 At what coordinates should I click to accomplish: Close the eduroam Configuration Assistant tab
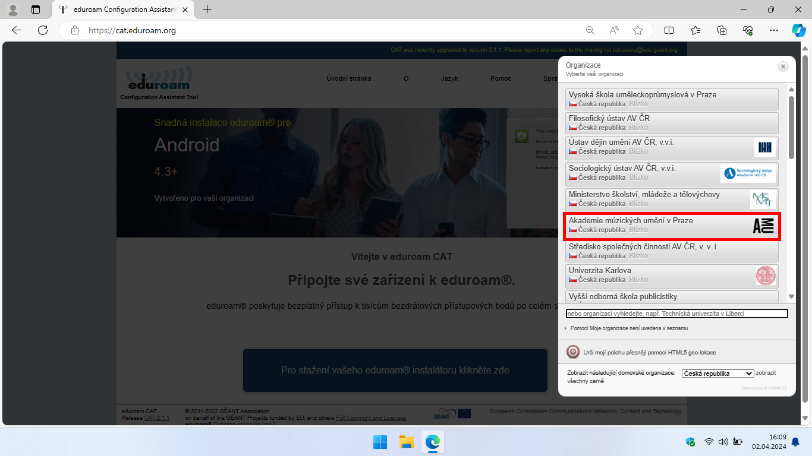click(x=185, y=9)
